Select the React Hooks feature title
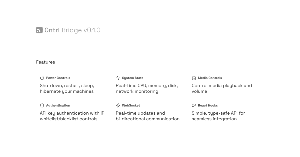 [208, 105]
